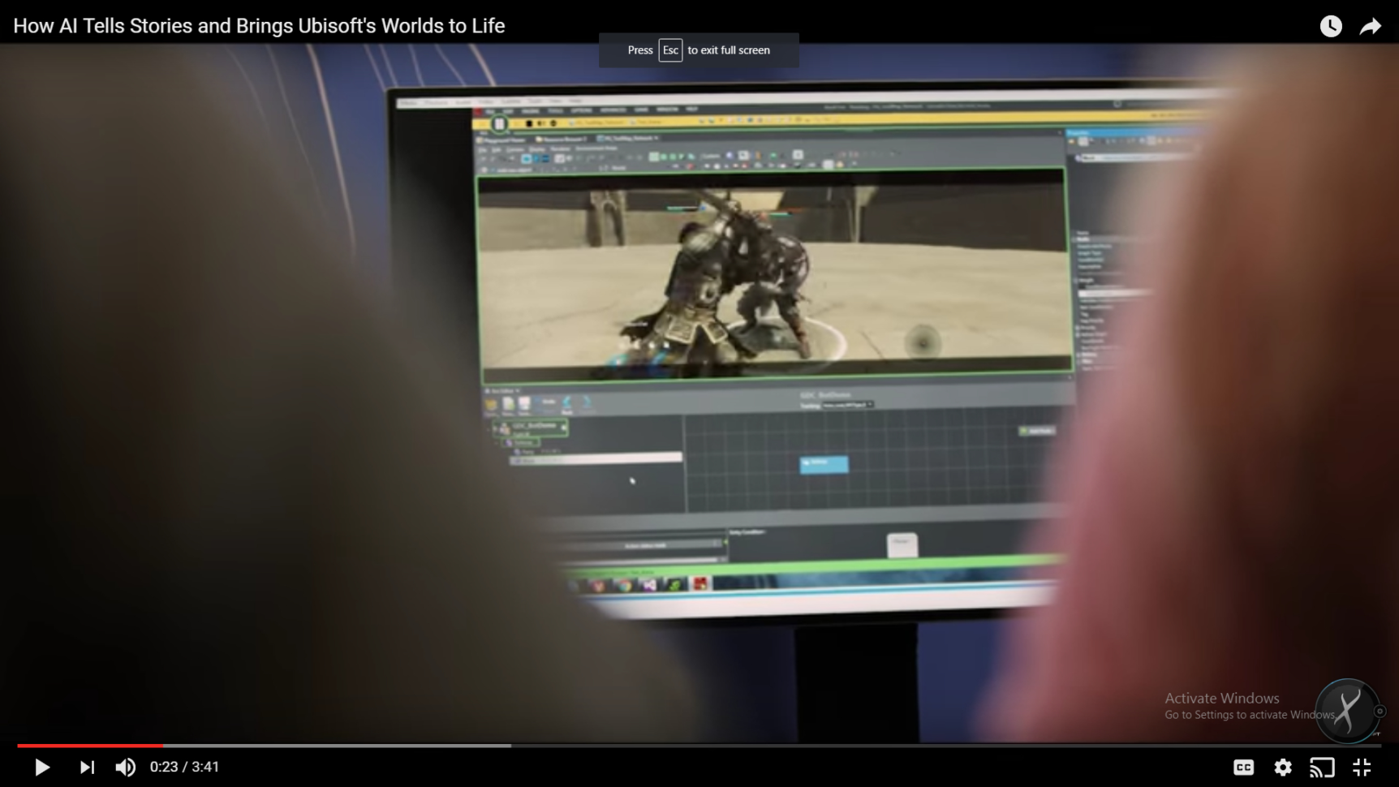
Task: Share the video using the arrow icon
Action: click(1371, 26)
